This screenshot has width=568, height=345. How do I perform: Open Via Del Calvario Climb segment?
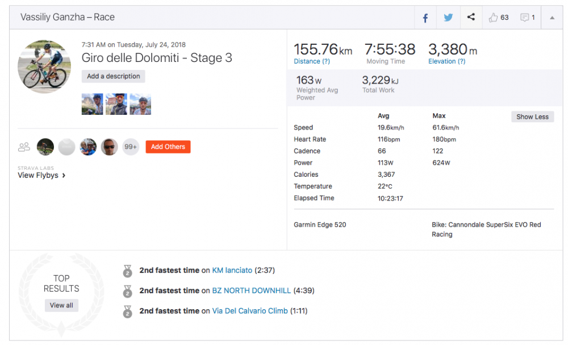click(249, 311)
